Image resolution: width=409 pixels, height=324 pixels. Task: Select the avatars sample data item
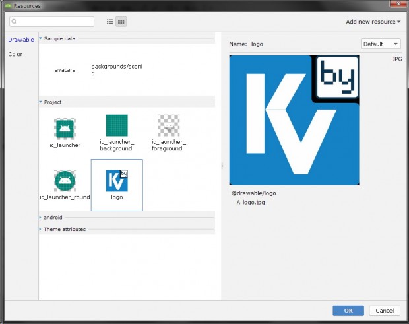pos(65,70)
